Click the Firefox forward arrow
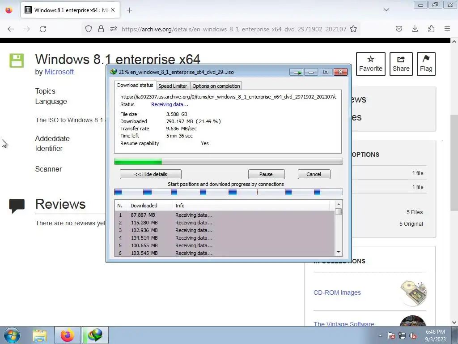The height and width of the screenshot is (344, 458). pos(27,29)
